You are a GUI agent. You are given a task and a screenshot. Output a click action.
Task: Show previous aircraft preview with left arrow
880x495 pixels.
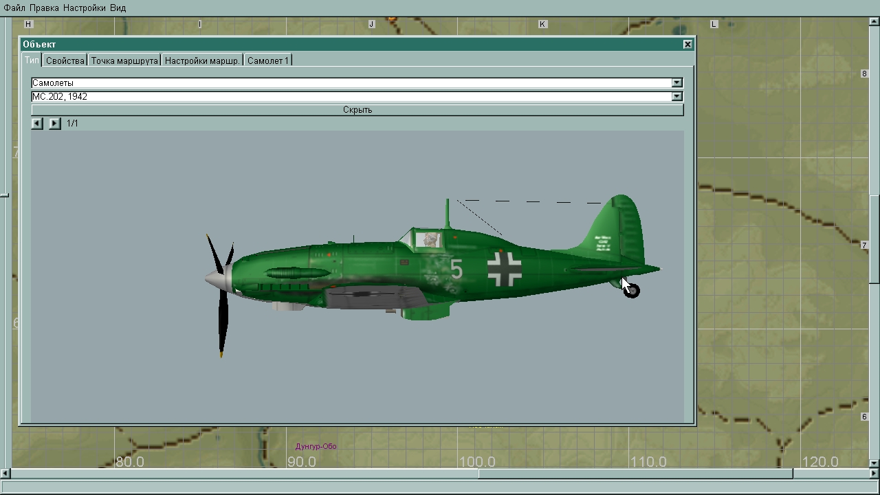(x=37, y=124)
